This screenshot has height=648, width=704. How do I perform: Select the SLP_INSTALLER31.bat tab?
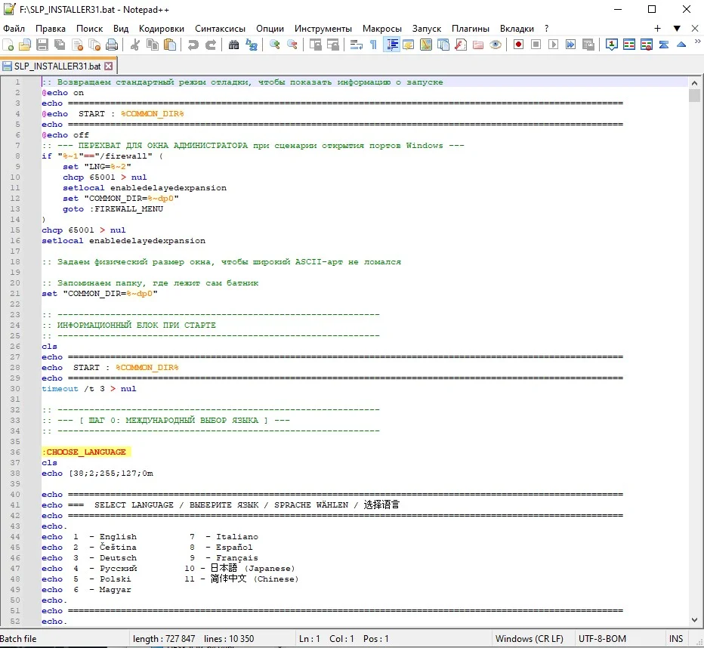58,66
